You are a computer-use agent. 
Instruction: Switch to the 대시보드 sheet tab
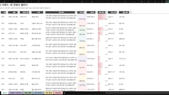click(58, 93)
